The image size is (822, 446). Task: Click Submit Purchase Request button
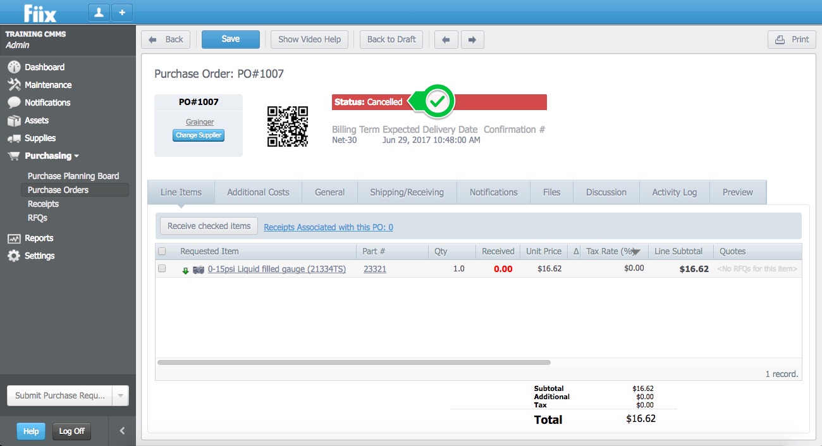[x=59, y=395]
